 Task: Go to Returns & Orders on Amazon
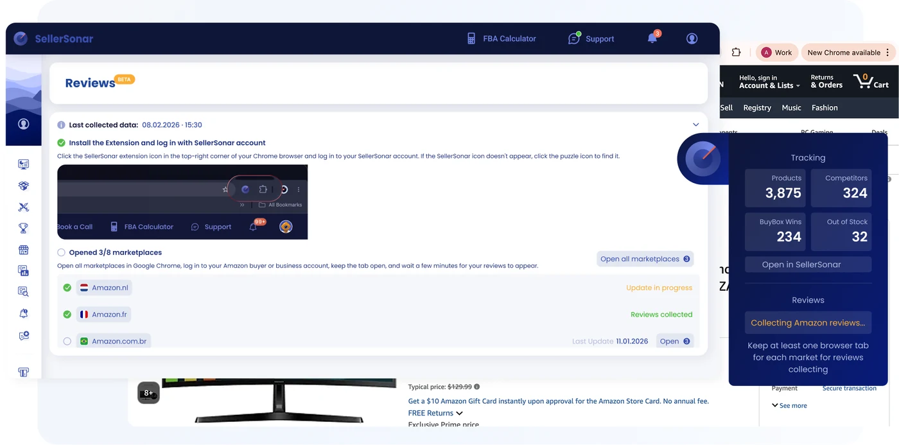826,82
